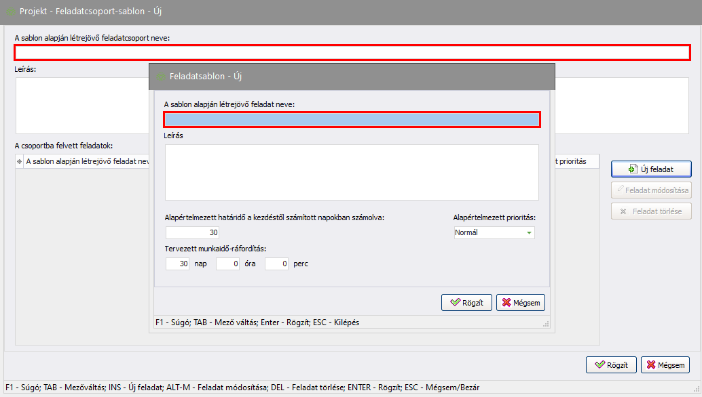Click the Feladat törlése button
Viewport: 702px width, 397px height.
click(651, 211)
